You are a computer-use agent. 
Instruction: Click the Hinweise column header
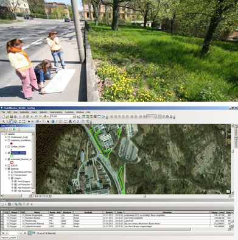[167, 212]
